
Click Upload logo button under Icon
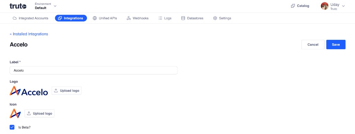[40, 114]
